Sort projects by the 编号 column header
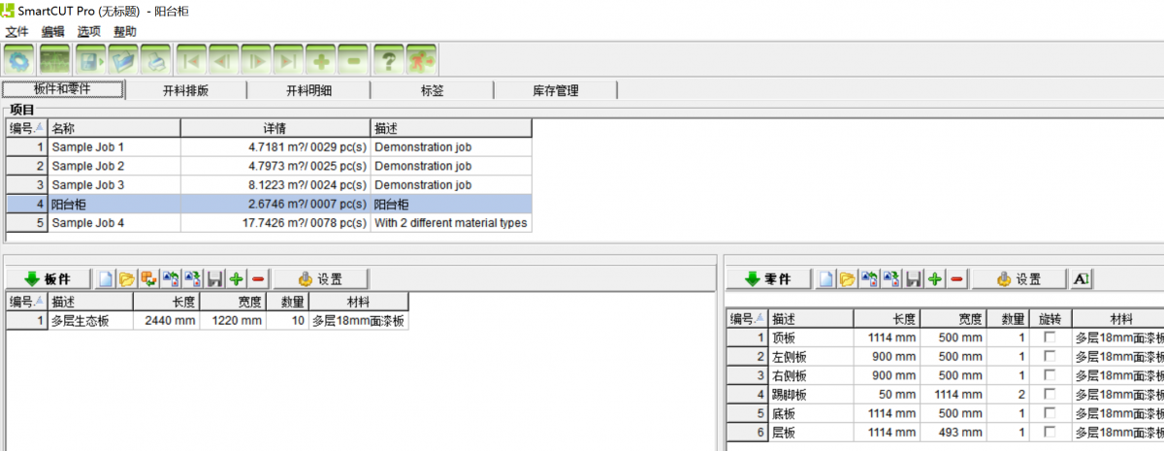The height and width of the screenshot is (451, 1164). coord(26,128)
